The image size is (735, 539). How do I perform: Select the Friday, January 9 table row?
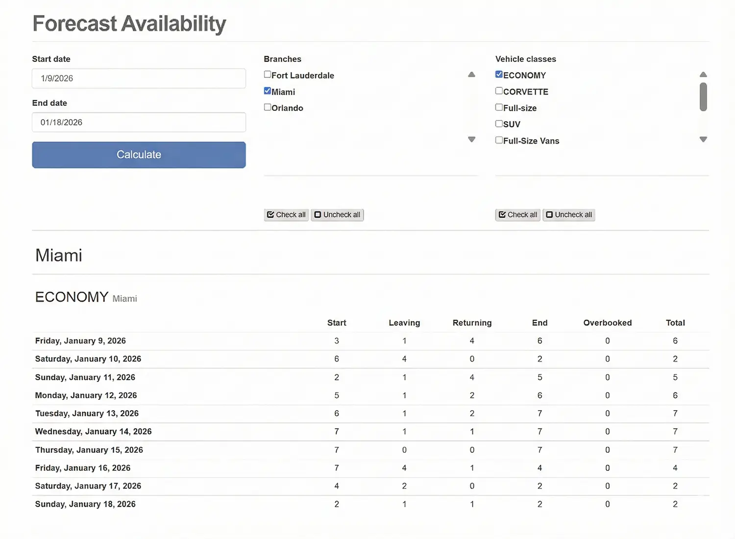(x=343, y=341)
